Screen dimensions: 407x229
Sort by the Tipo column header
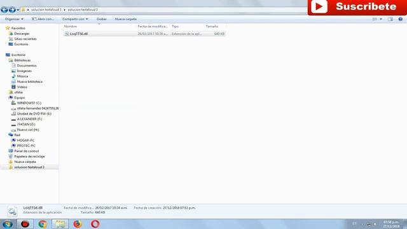[176, 26]
